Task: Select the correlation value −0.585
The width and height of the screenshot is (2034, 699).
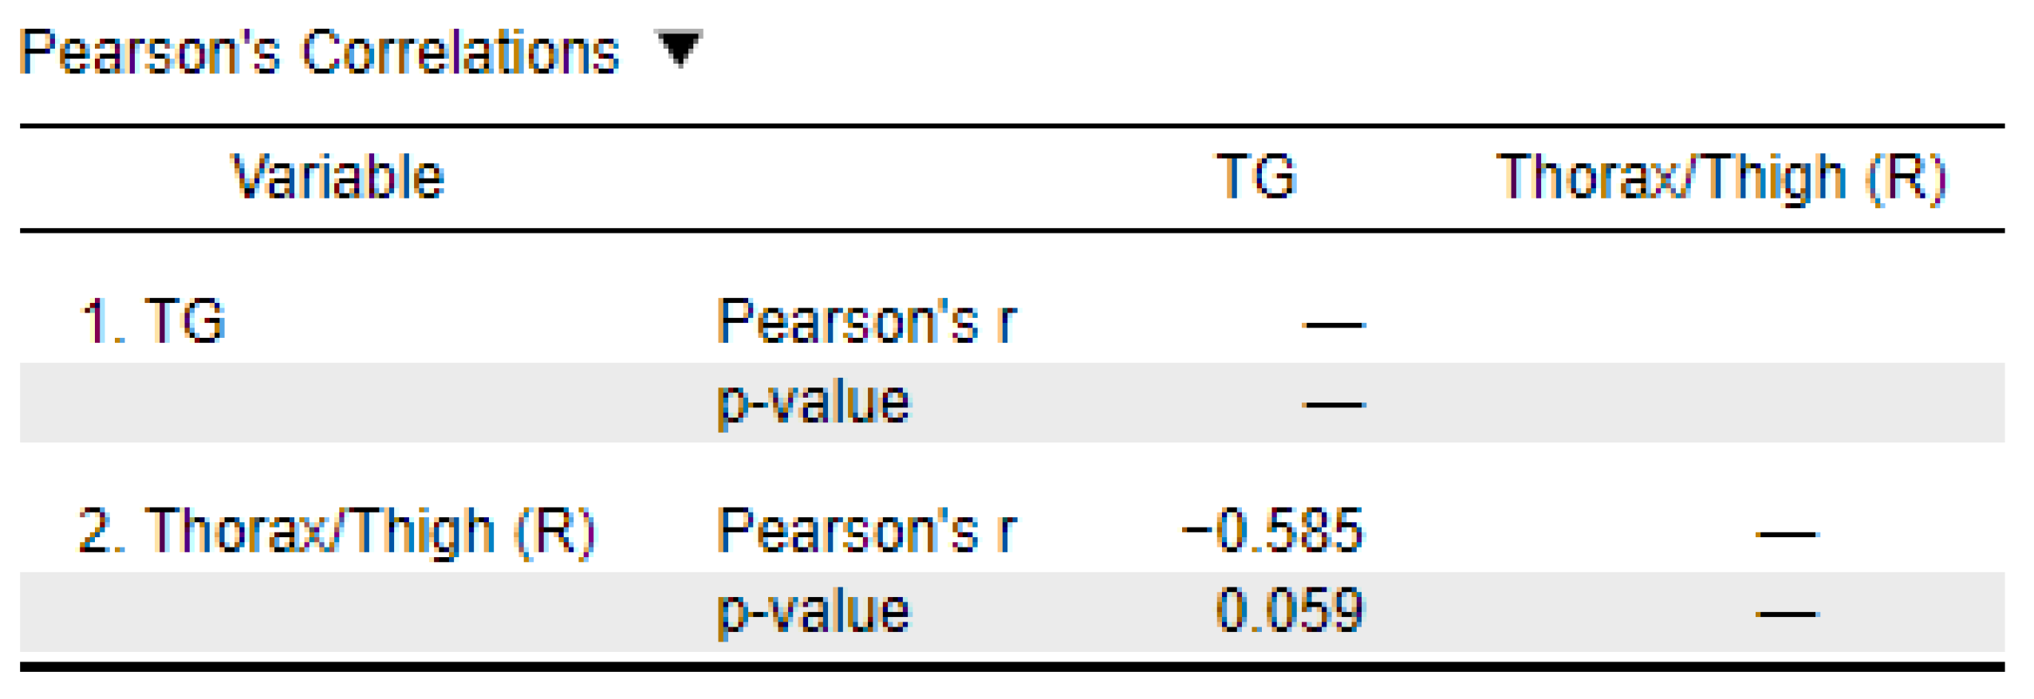Action: [1272, 530]
